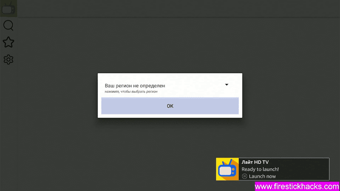Image resolution: width=340 pixels, height=191 pixels.
Task: Open the TV home icon in sidebar
Action: tap(9, 9)
